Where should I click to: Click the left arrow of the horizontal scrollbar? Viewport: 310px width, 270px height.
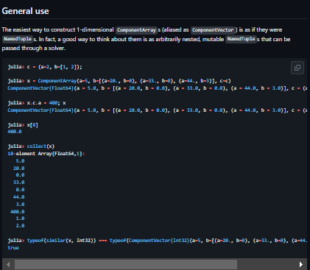8,264
